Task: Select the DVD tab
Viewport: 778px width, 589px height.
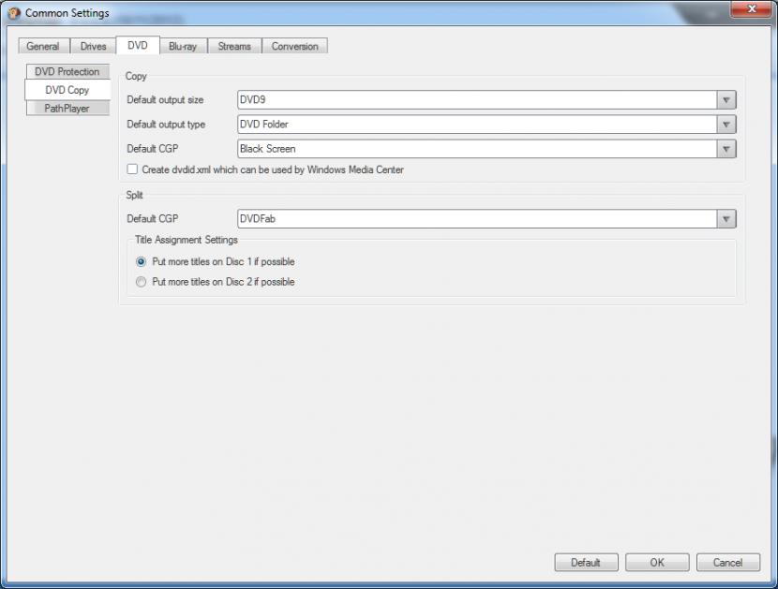Action: (x=138, y=45)
